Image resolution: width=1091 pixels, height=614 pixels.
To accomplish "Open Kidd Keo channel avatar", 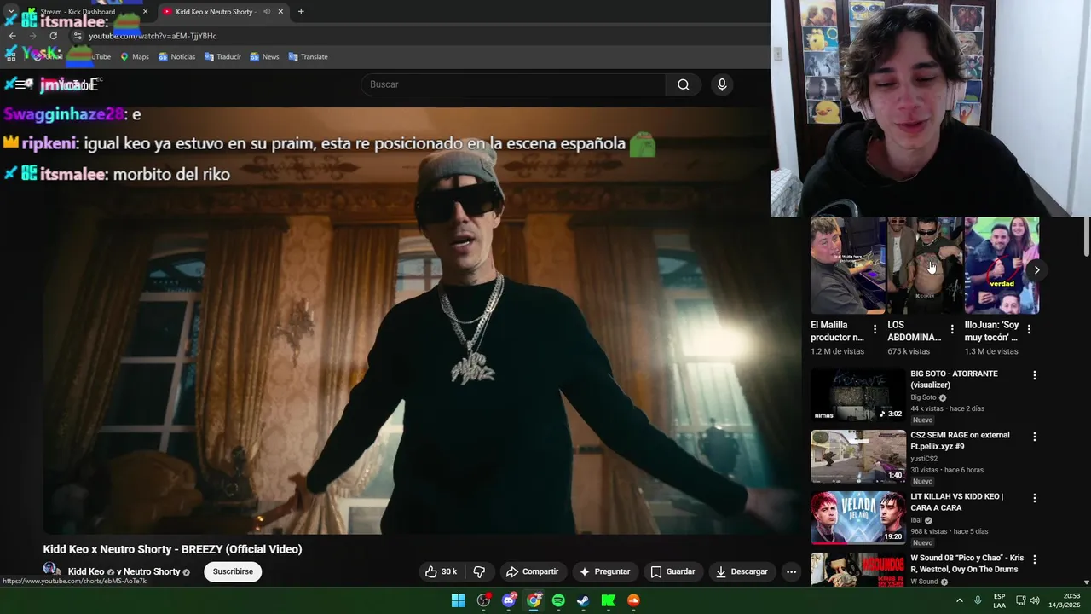I will [x=51, y=571].
